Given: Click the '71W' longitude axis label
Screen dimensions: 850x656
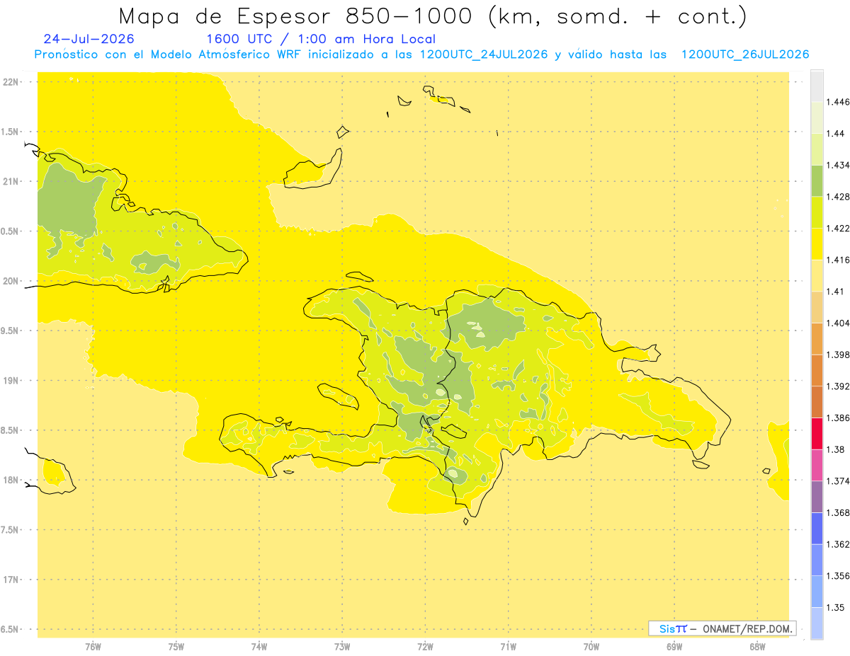Looking at the screenshot, I should 508,646.
